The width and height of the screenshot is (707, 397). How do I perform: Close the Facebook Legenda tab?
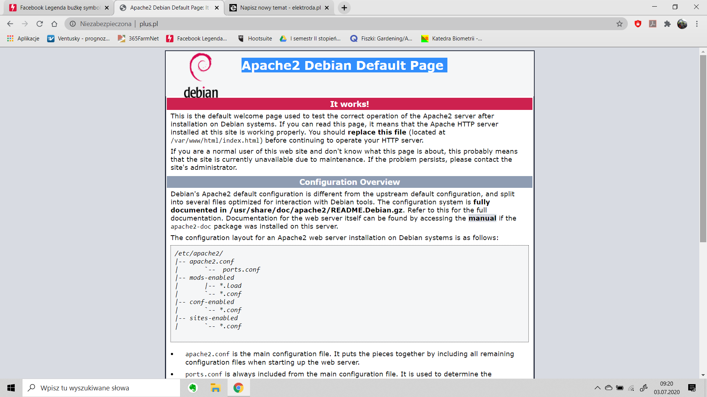(107, 8)
